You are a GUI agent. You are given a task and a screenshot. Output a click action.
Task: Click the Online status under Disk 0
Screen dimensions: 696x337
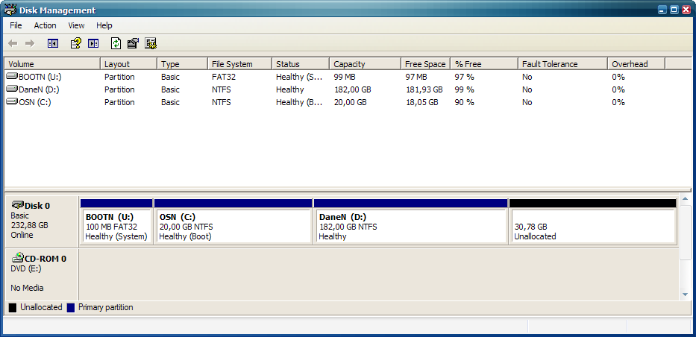pos(22,235)
